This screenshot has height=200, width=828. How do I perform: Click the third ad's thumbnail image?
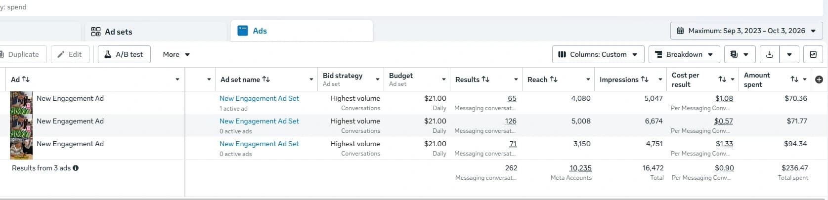pos(21,148)
